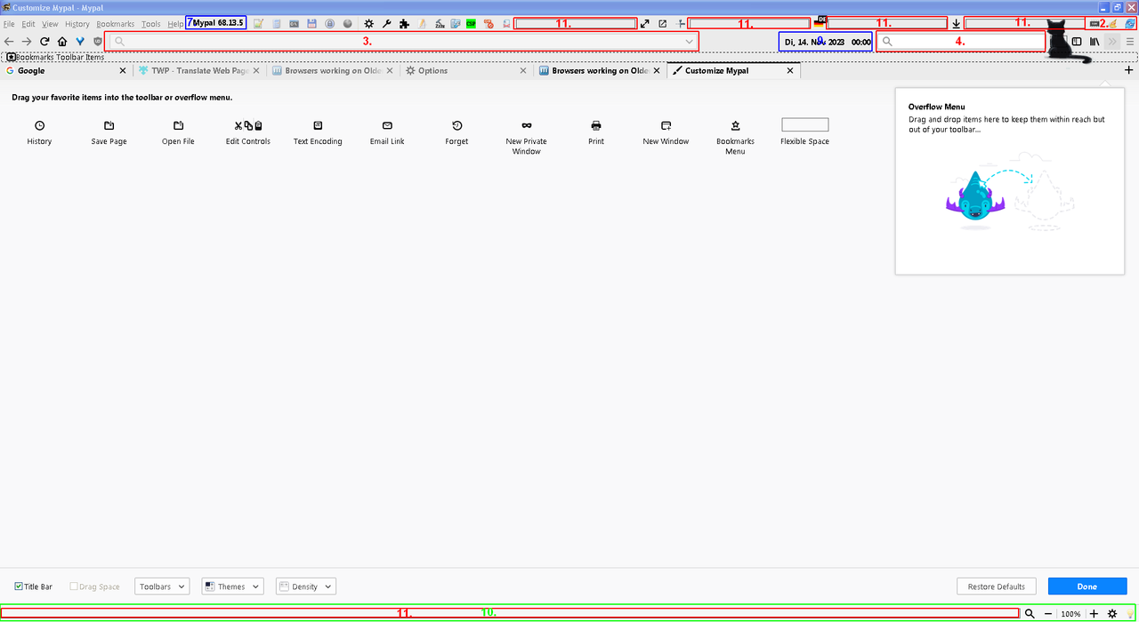Open the hamburger application menu
Viewport: 1139px width, 622px height.
click(1130, 41)
